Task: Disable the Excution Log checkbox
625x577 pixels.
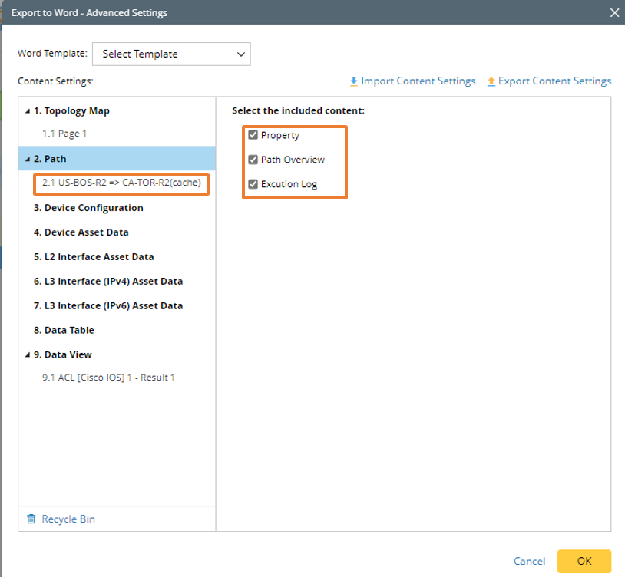Action: point(253,184)
